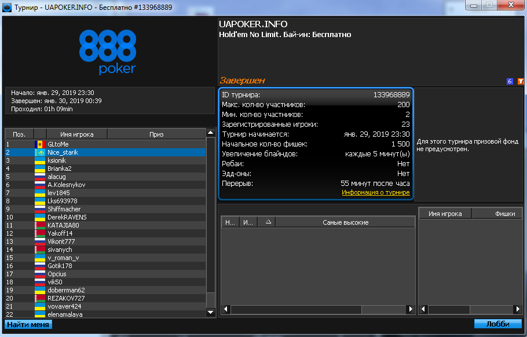Click the 'Н...' column header
The image size is (527, 337).
(230, 222)
